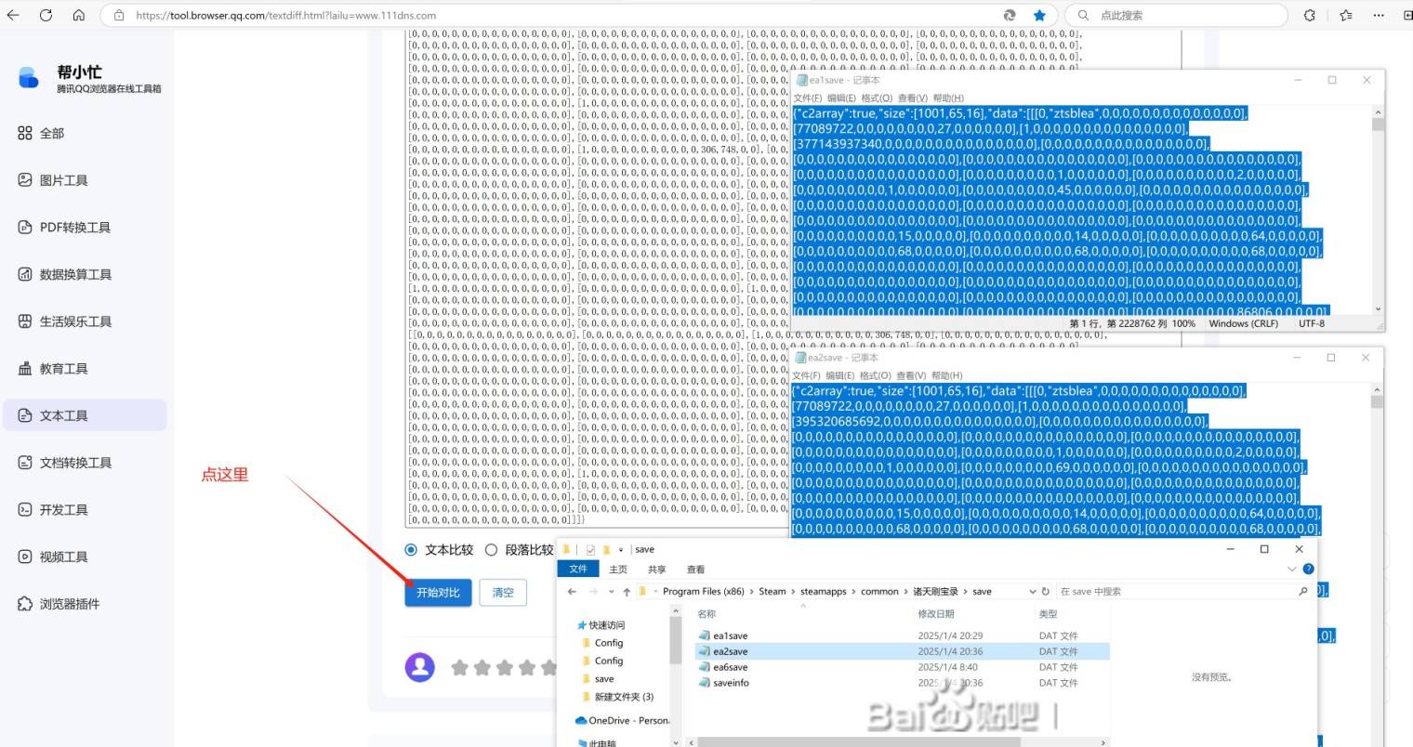This screenshot has width=1413, height=747.
Task: Click the purple user avatar icon
Action: 420,666
